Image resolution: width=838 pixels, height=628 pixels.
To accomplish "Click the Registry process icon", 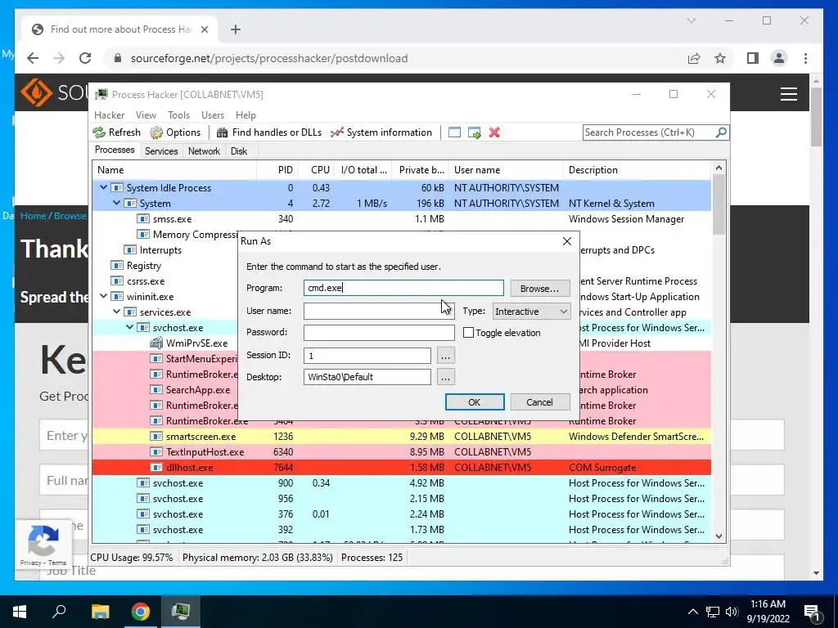I will (116, 266).
